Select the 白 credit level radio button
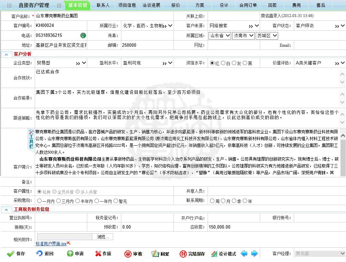 point(223,63)
